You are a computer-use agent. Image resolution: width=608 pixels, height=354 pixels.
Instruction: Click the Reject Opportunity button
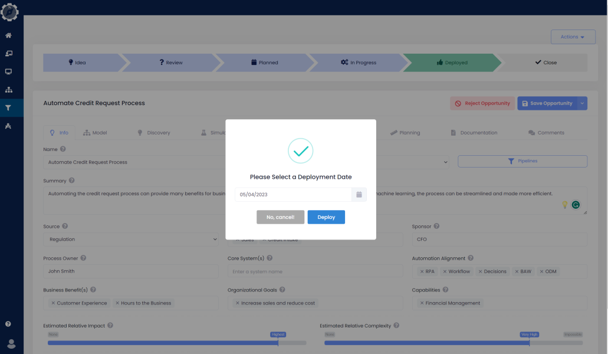coord(482,103)
